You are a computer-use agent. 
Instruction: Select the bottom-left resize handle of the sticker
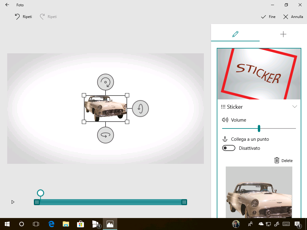pos(84,122)
